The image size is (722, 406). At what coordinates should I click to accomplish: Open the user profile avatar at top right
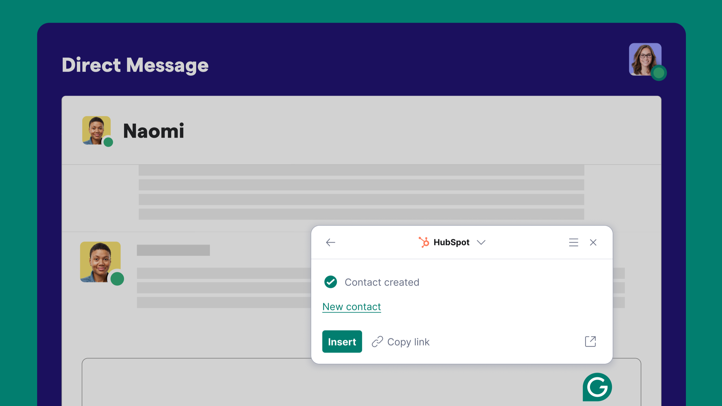(645, 59)
